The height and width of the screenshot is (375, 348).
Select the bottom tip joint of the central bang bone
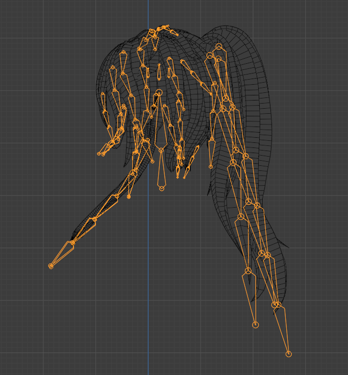click(162, 188)
